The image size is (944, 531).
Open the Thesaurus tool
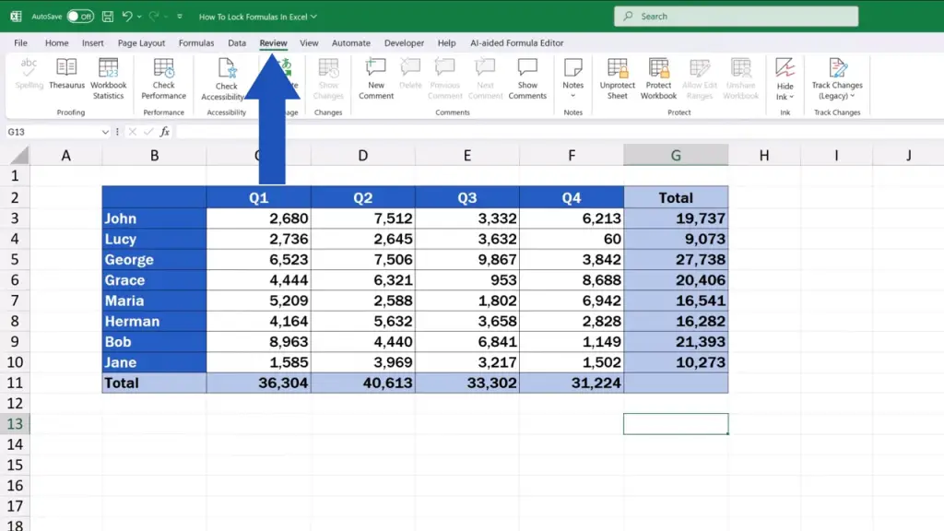pos(66,75)
